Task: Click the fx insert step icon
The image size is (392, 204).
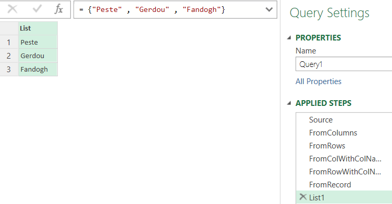Action: [58, 9]
